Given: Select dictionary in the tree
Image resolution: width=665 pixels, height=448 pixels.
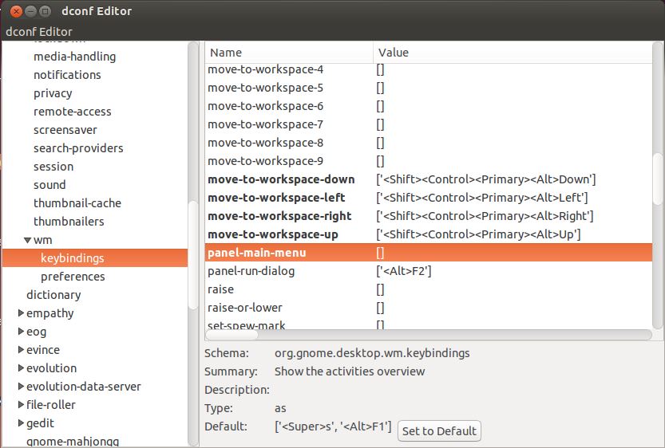Looking at the screenshot, I should click(x=53, y=295).
